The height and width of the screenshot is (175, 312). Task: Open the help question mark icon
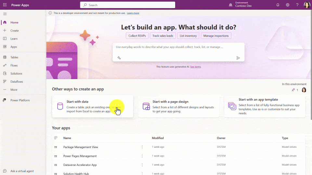tap(297, 5)
